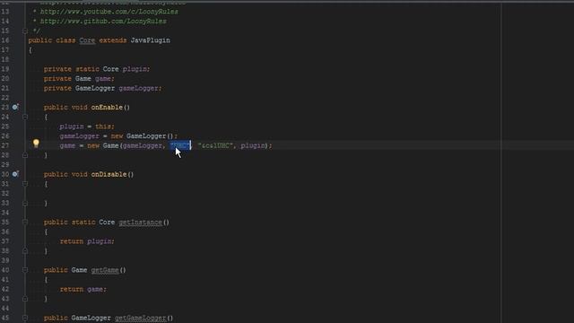This screenshot has width=574, height=323.
Task: Click the plugin field declaration on line 19
Action: [135, 69]
